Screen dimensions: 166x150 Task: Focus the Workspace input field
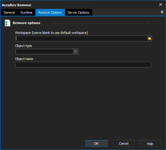(x=81, y=39)
